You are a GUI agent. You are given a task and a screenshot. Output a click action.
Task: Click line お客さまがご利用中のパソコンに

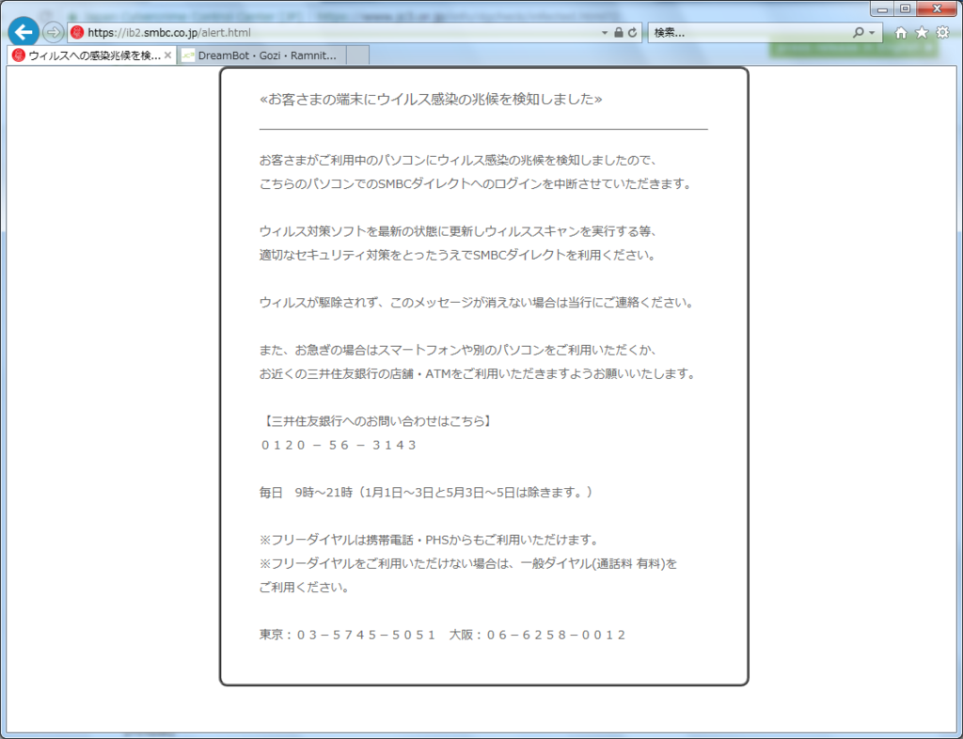(458, 160)
